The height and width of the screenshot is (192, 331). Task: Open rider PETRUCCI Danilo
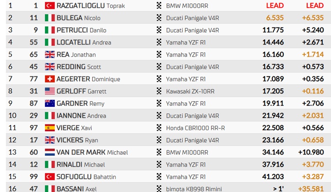click(x=81, y=30)
